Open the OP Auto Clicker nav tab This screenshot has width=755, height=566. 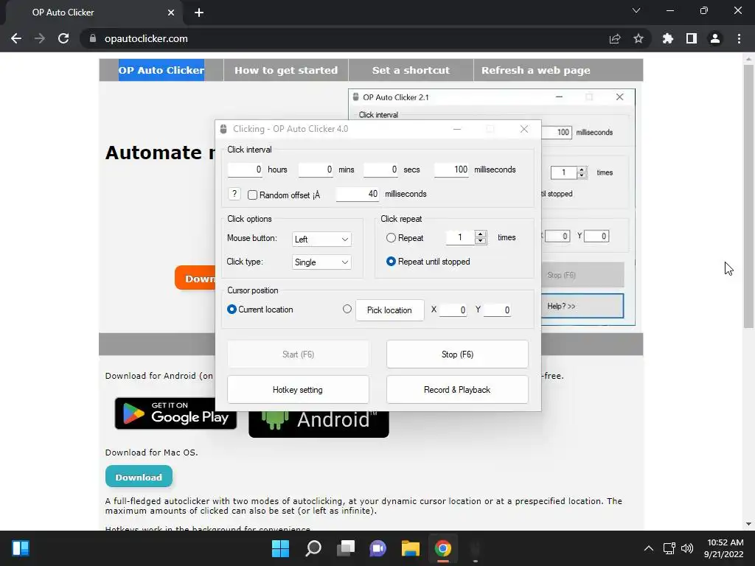coord(161,70)
